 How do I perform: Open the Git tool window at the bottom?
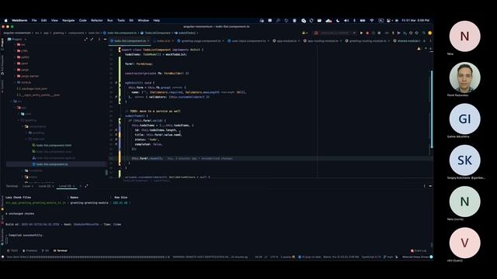(x=45, y=250)
